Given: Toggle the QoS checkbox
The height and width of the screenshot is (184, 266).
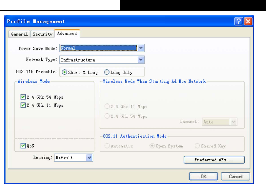Looking at the screenshot, I should click(x=23, y=146).
